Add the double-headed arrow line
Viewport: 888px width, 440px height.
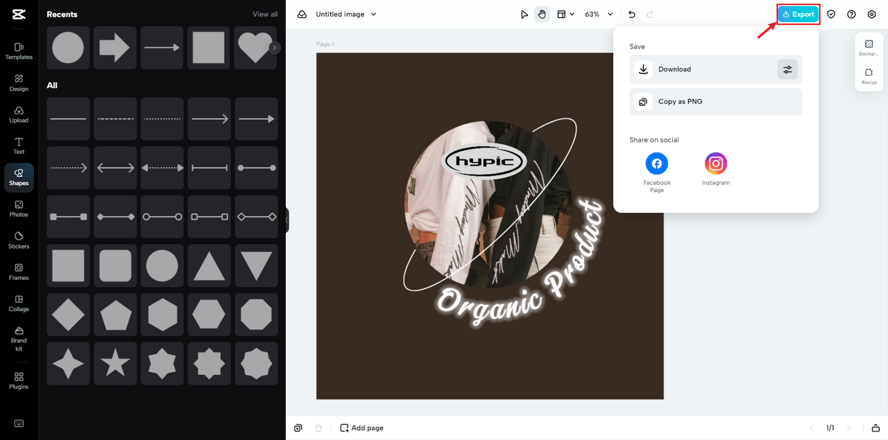tap(115, 168)
